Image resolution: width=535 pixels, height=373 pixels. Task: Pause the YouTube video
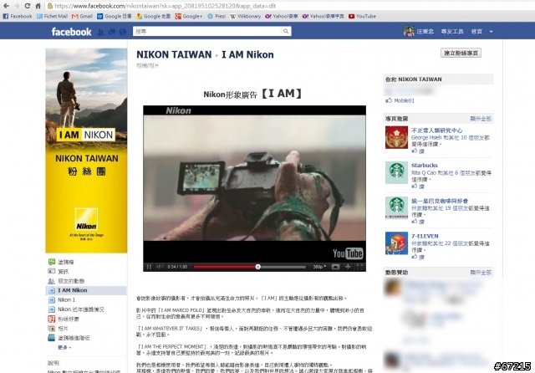(149, 267)
